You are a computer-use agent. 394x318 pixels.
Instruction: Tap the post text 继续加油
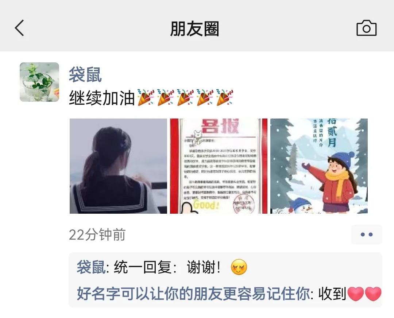pyautogui.click(x=102, y=98)
